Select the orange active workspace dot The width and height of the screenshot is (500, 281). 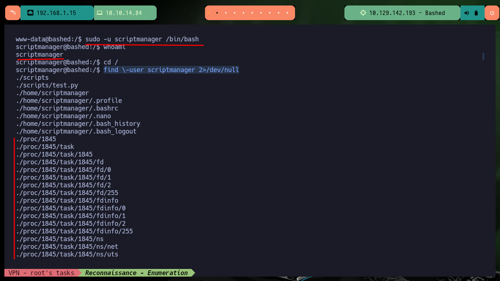pos(208,13)
